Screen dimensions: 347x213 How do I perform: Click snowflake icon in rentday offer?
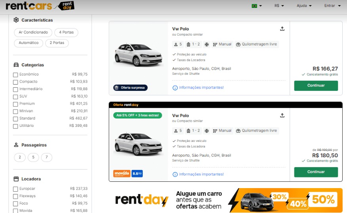207,131
